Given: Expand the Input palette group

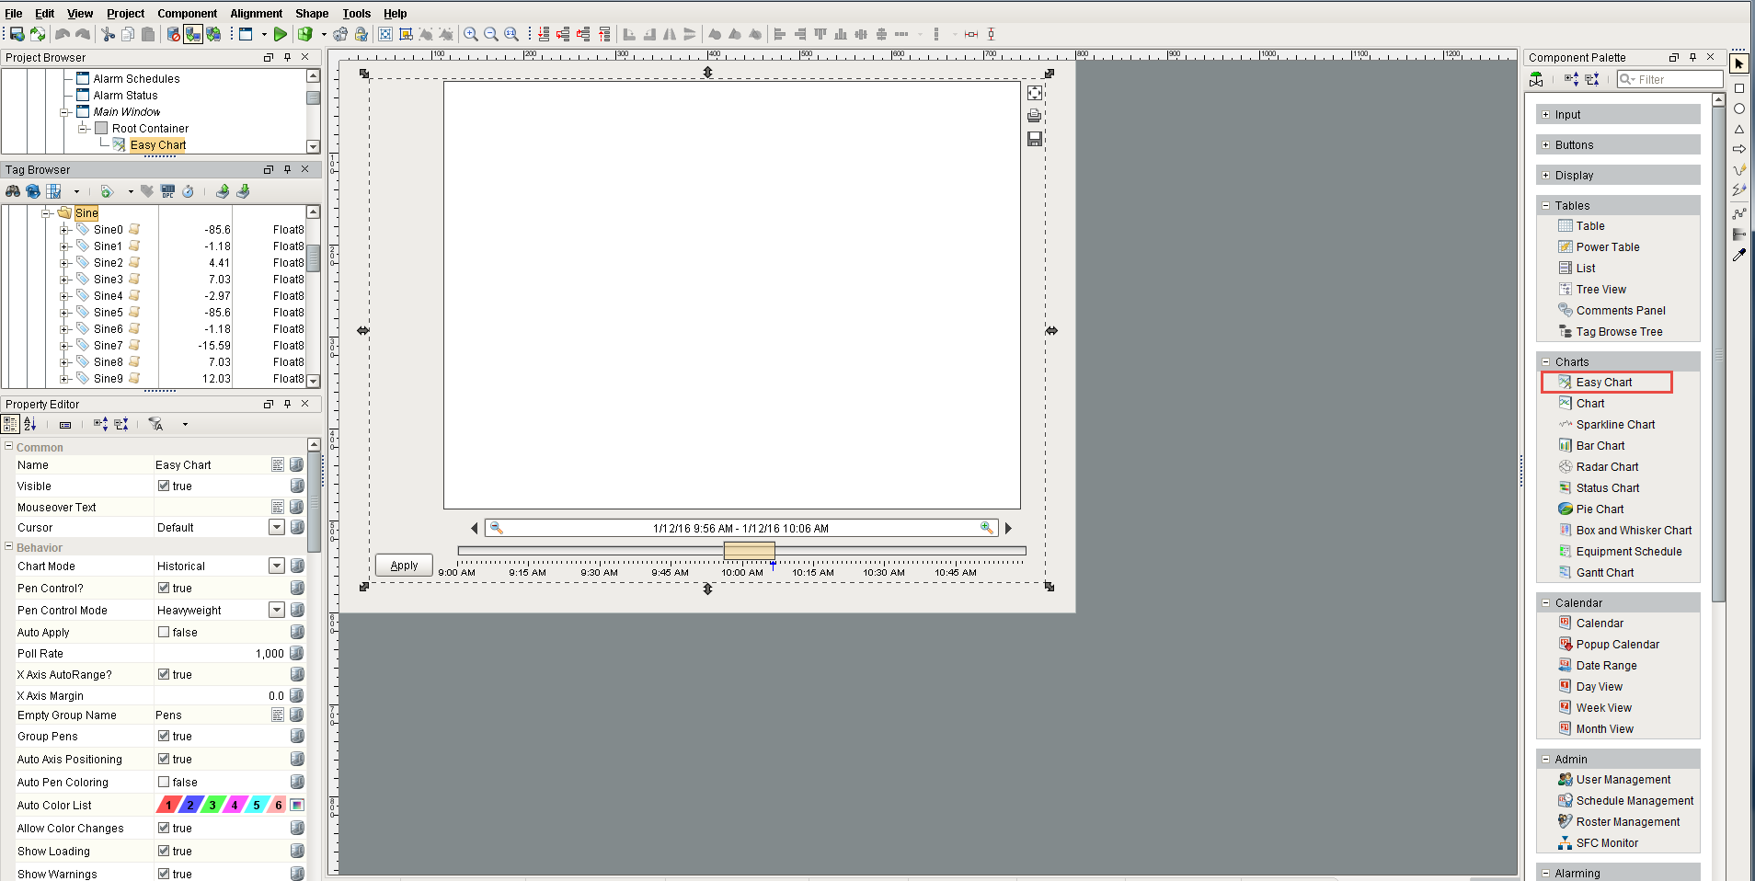Looking at the screenshot, I should coord(1545,115).
